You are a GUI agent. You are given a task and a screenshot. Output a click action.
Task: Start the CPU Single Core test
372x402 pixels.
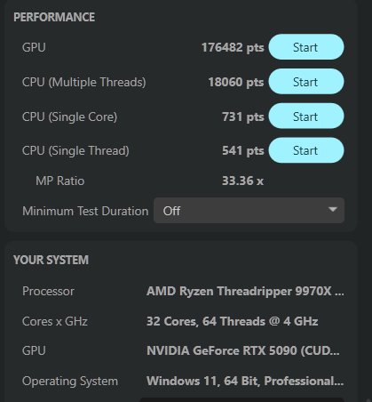306,116
